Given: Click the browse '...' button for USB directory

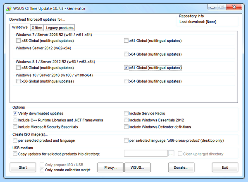Looking at the screenshot, I should tap(171, 153).
